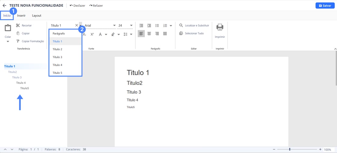Select Titulo 4 in the navigation outline

(x=21, y=83)
